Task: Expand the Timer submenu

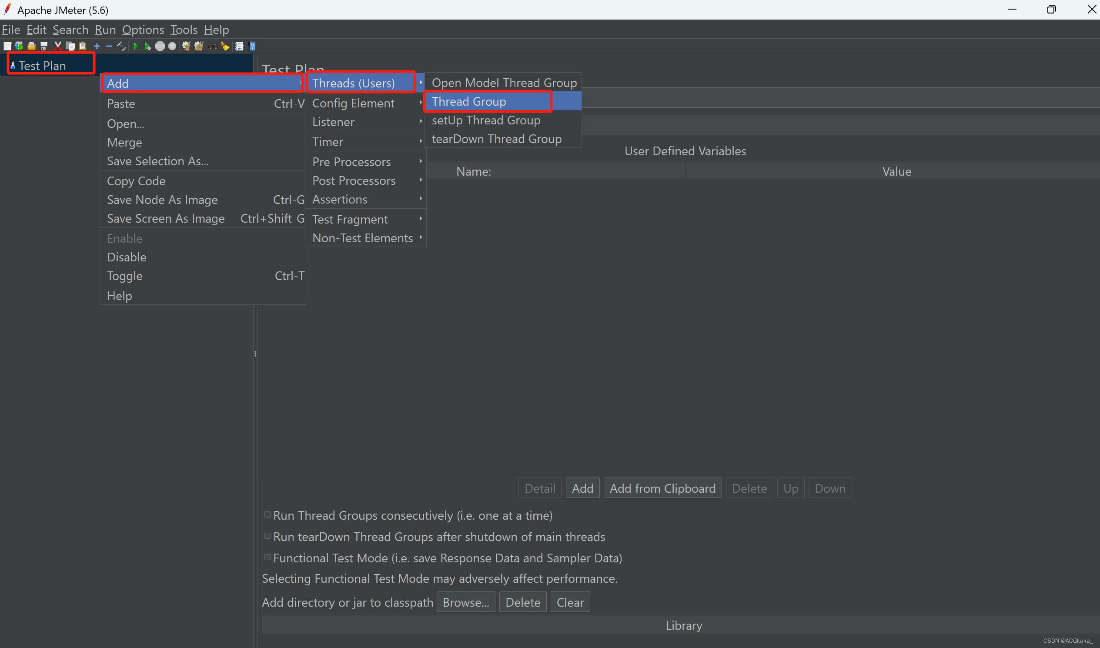Action: (x=366, y=142)
